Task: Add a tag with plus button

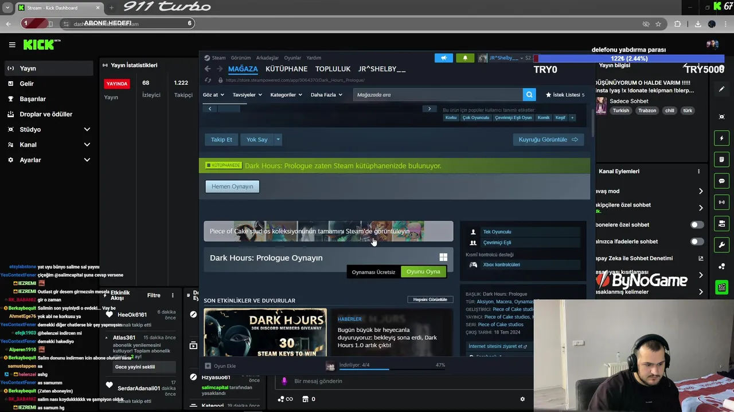Action: (572, 117)
